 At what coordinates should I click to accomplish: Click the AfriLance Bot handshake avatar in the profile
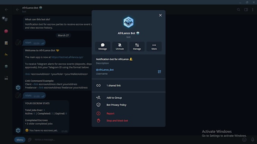pos(128,22)
